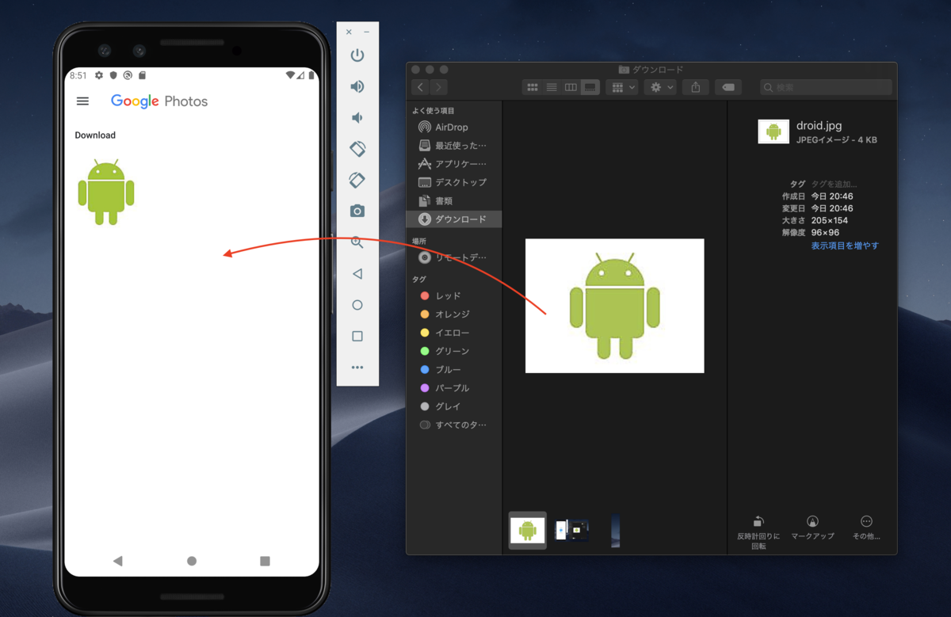Viewport: 951px width, 617px height.
Task: Click the 表示項目を増やす link
Action: [x=843, y=246]
